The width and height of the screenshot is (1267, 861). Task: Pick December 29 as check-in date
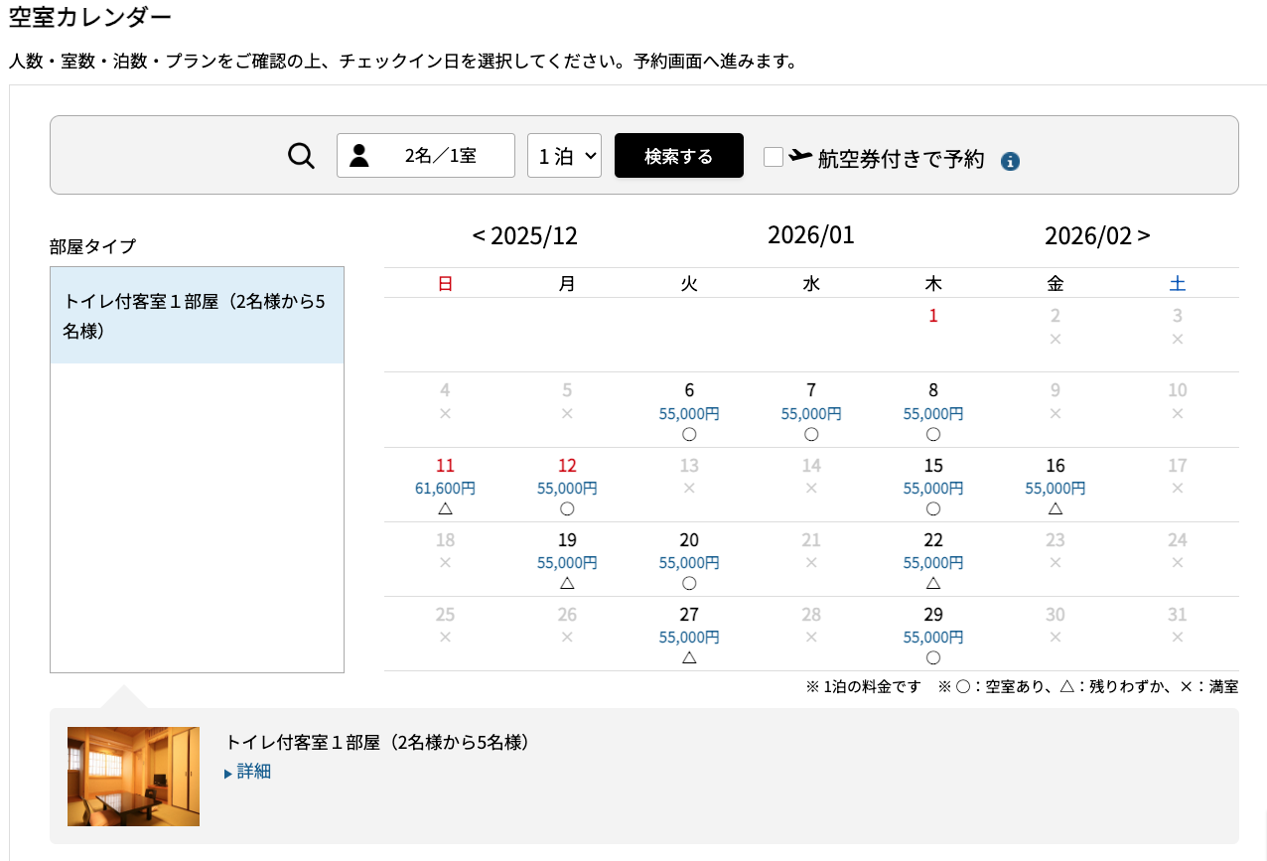pyautogui.click(x=932, y=636)
